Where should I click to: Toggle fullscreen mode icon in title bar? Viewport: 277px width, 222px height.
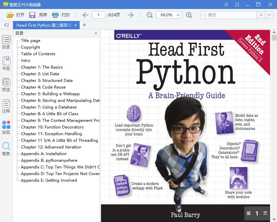[237, 5]
